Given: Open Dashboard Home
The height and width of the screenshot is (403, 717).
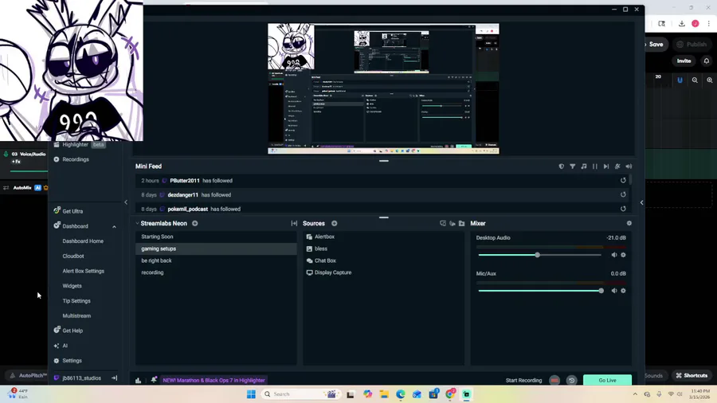Looking at the screenshot, I should point(83,241).
